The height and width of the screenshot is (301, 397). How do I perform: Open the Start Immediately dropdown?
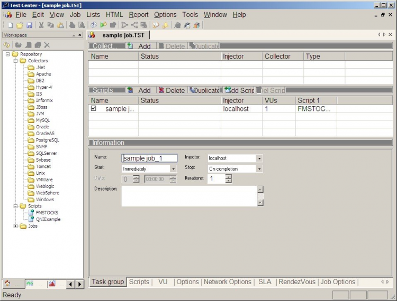[173, 168]
